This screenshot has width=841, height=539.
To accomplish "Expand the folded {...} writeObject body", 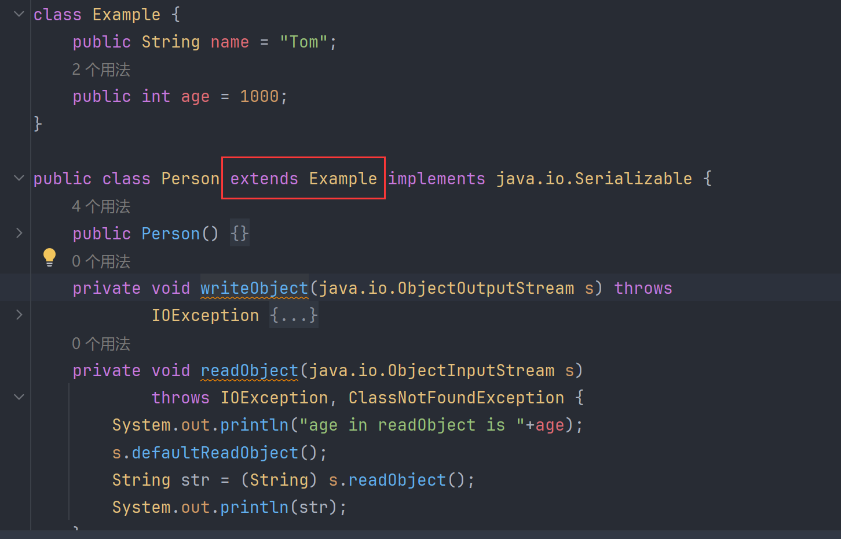I will coord(294,315).
